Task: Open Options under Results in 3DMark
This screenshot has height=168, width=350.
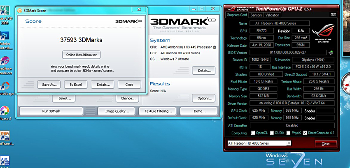Action: pyautogui.click(x=203, y=98)
